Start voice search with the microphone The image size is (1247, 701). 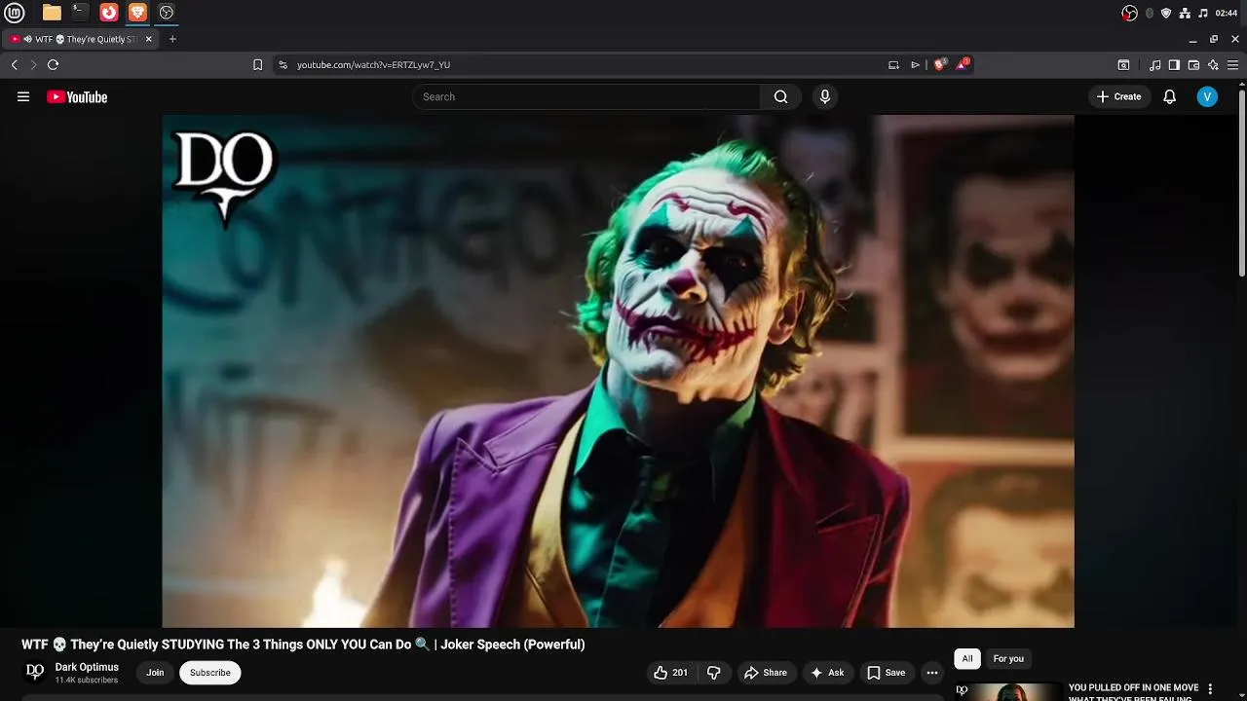[825, 96]
